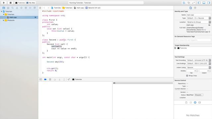Show the standard editor
Image resolution: width=212 pixels, height=119 pixels.
click(x=184, y=3)
